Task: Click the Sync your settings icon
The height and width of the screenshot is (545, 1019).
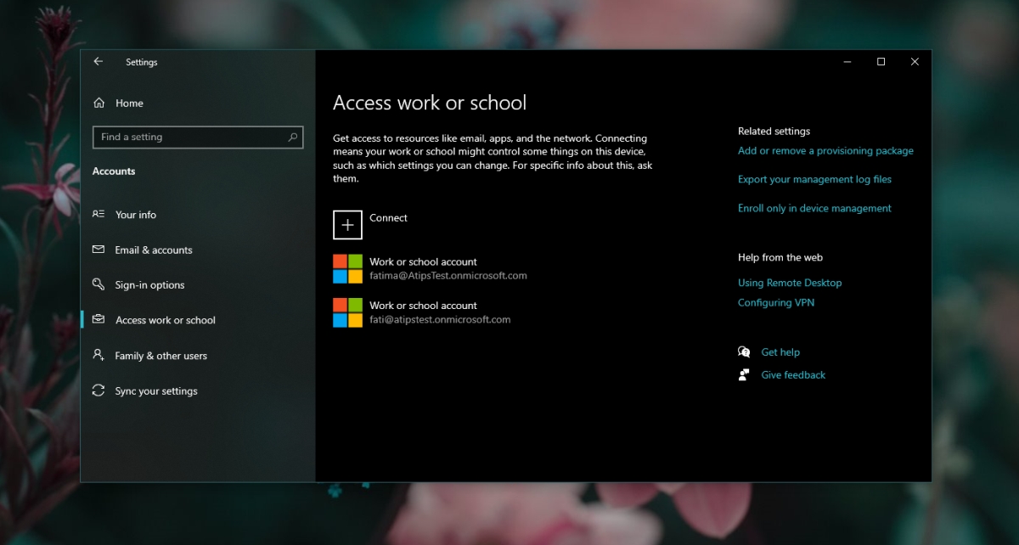Action: pyautogui.click(x=99, y=390)
